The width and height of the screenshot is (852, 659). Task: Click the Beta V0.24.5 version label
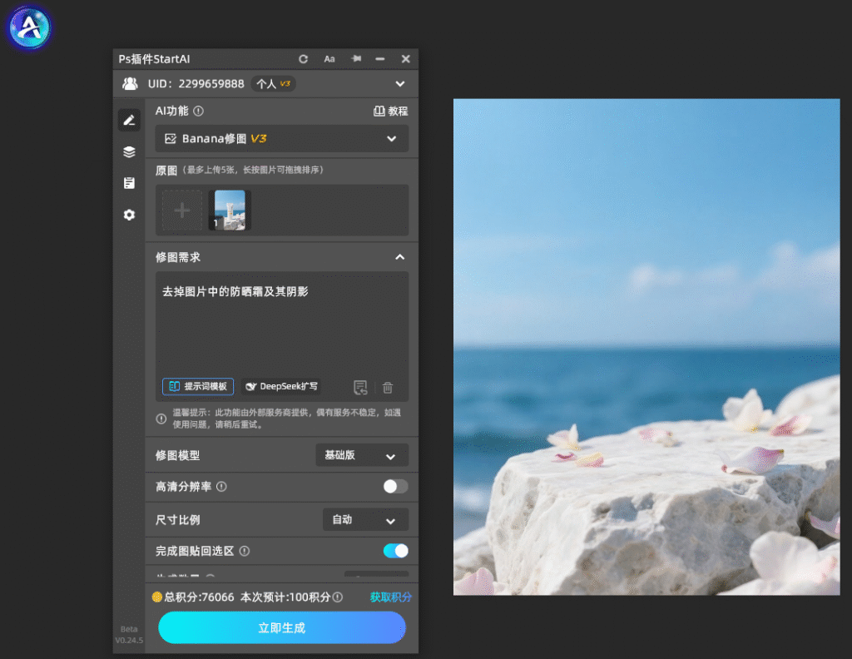tap(129, 635)
